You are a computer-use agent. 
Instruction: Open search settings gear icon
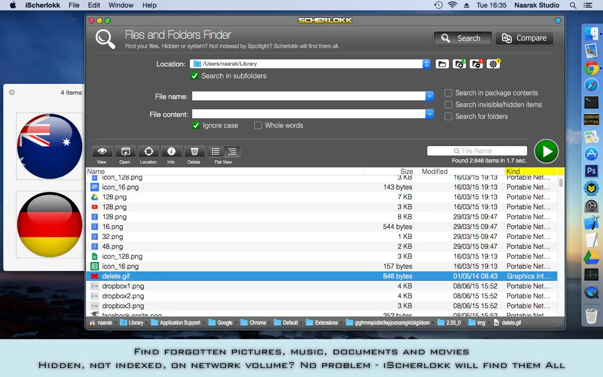(493, 64)
